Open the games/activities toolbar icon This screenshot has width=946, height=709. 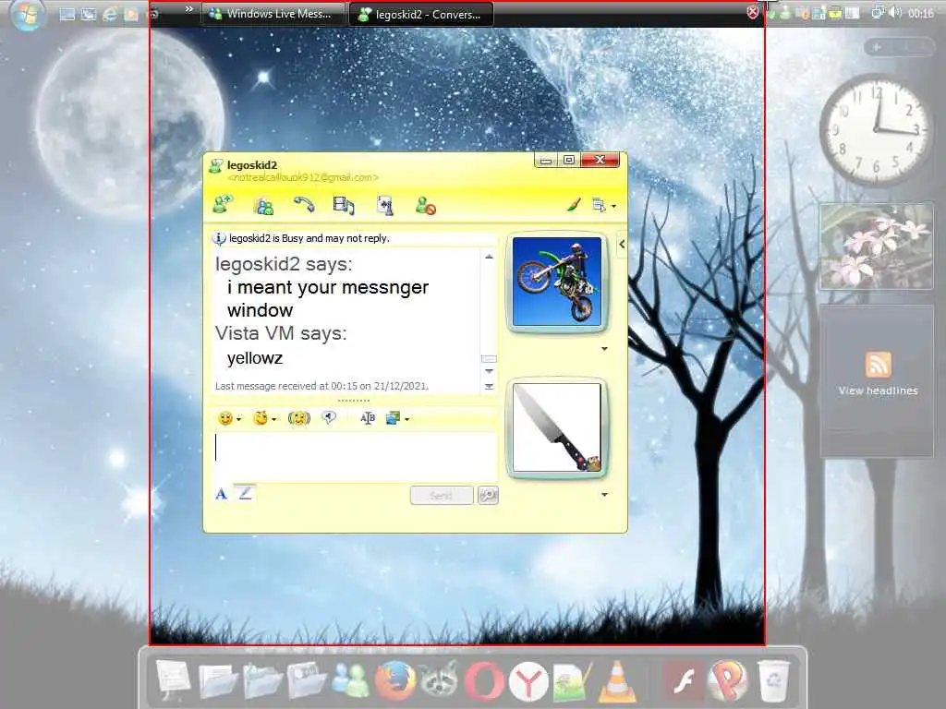pyautogui.click(x=385, y=206)
